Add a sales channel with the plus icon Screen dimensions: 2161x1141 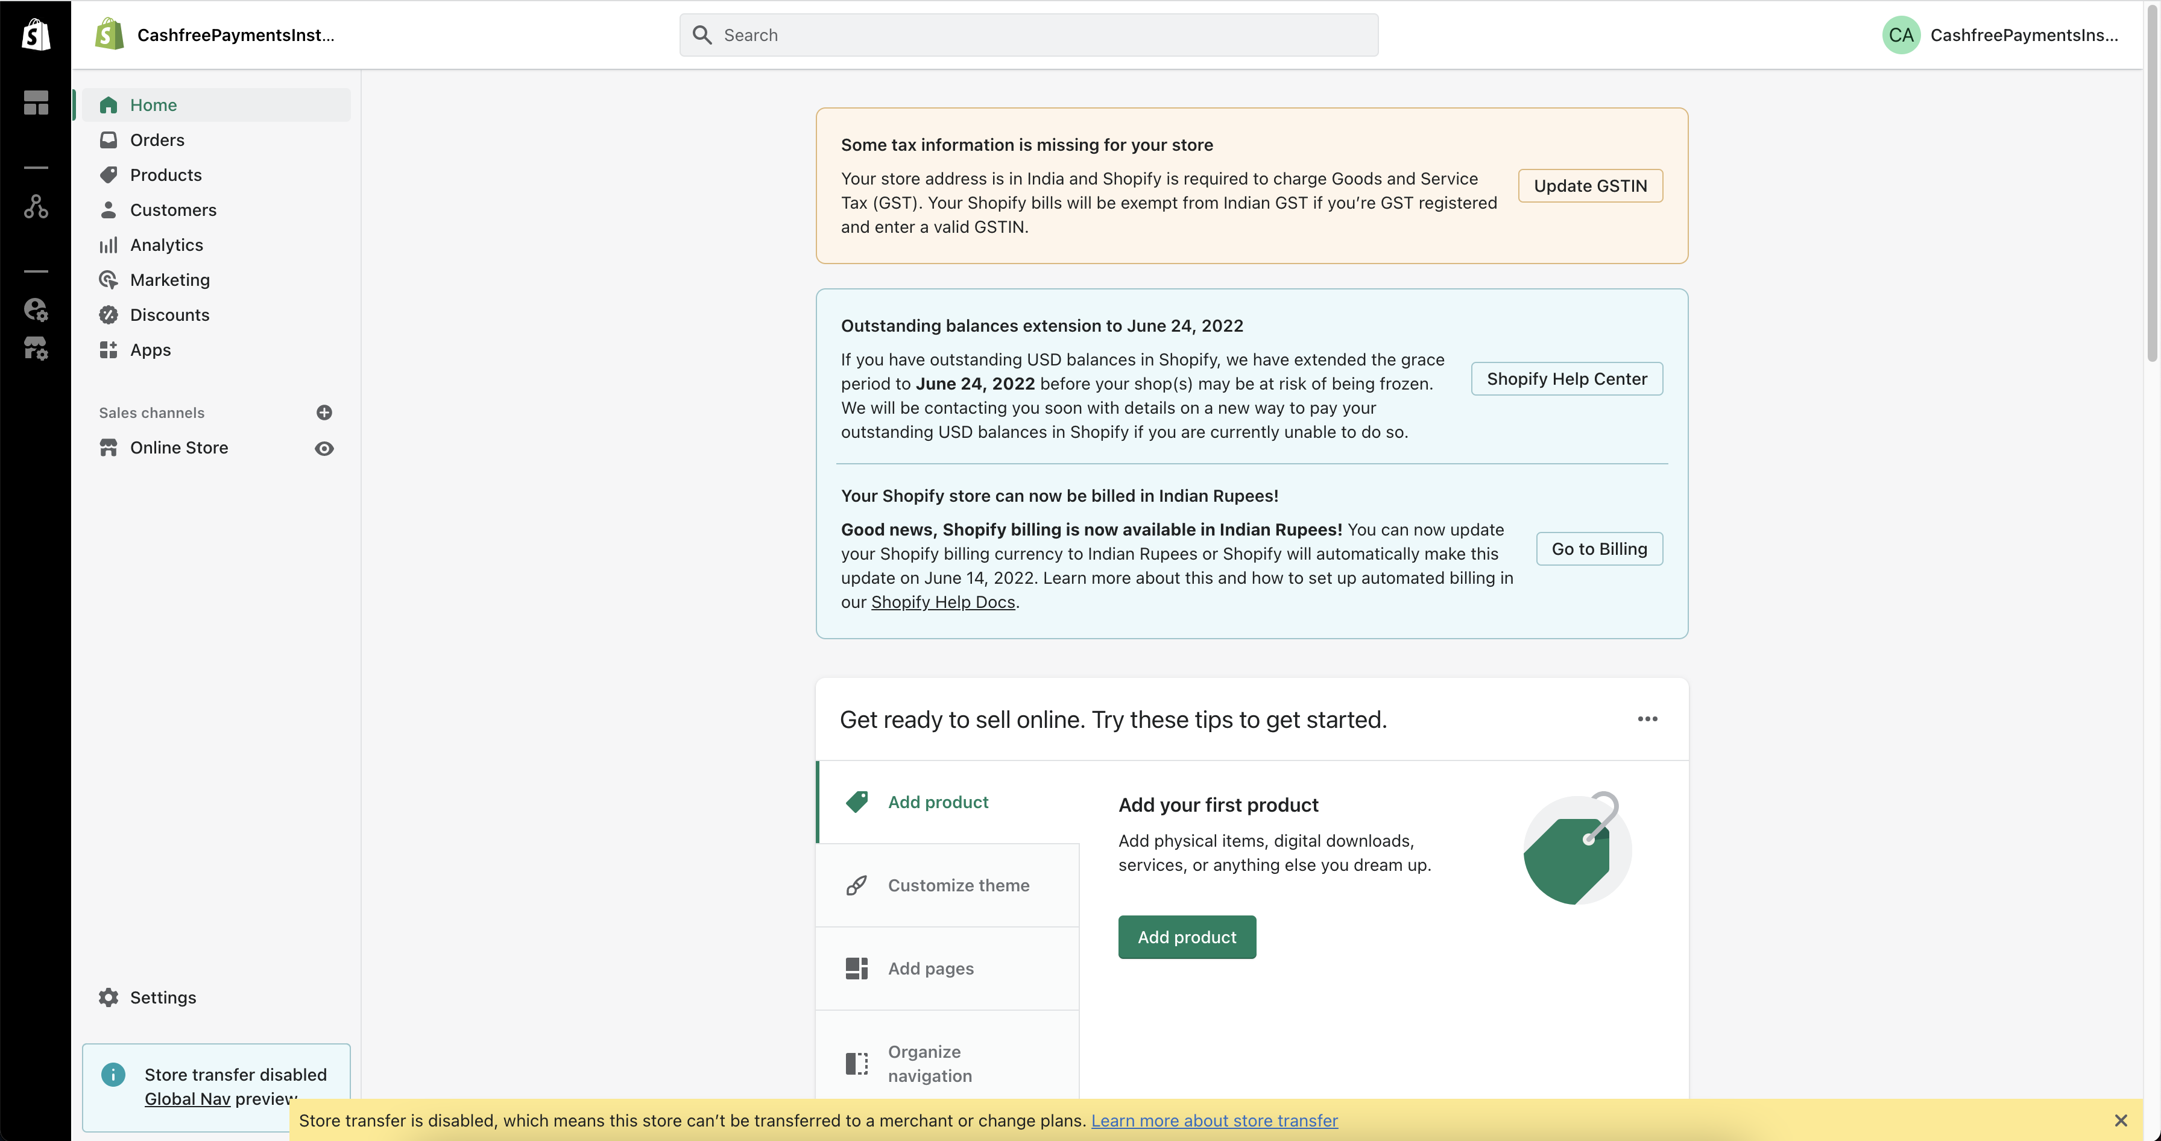(x=324, y=412)
